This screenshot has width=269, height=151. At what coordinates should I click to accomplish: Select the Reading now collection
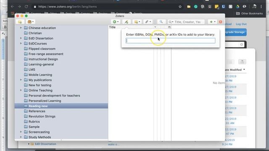click(61, 106)
